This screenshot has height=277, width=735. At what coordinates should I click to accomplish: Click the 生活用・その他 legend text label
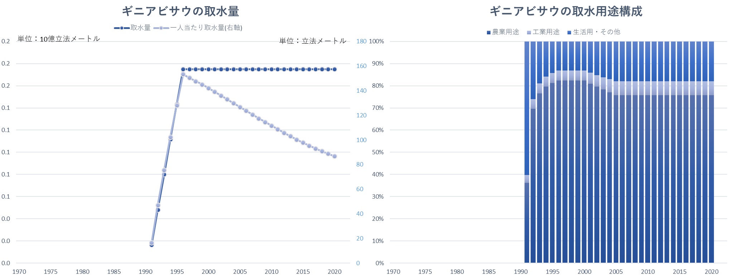coord(596,32)
